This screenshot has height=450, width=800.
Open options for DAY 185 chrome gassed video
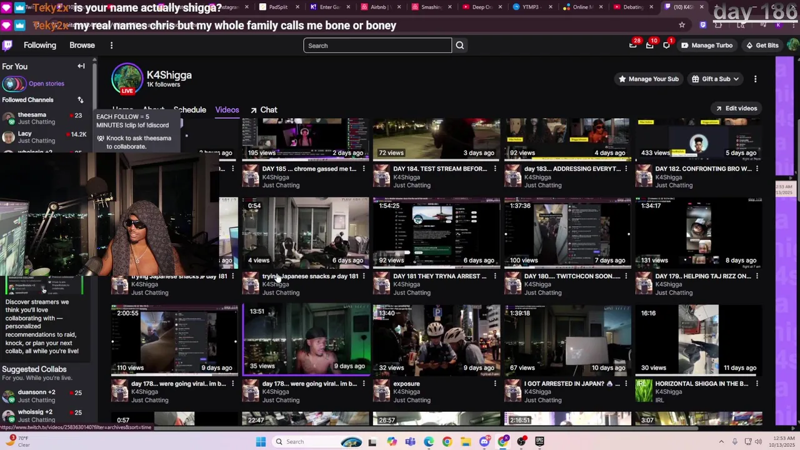pyautogui.click(x=364, y=169)
